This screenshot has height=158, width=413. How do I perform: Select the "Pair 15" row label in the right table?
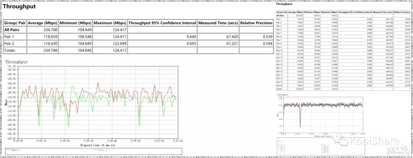coord(280,68)
